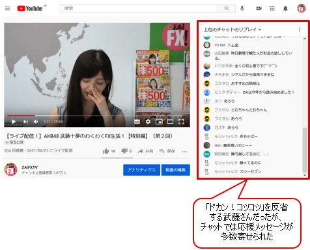Select the message スリーセブン

click(250, 172)
